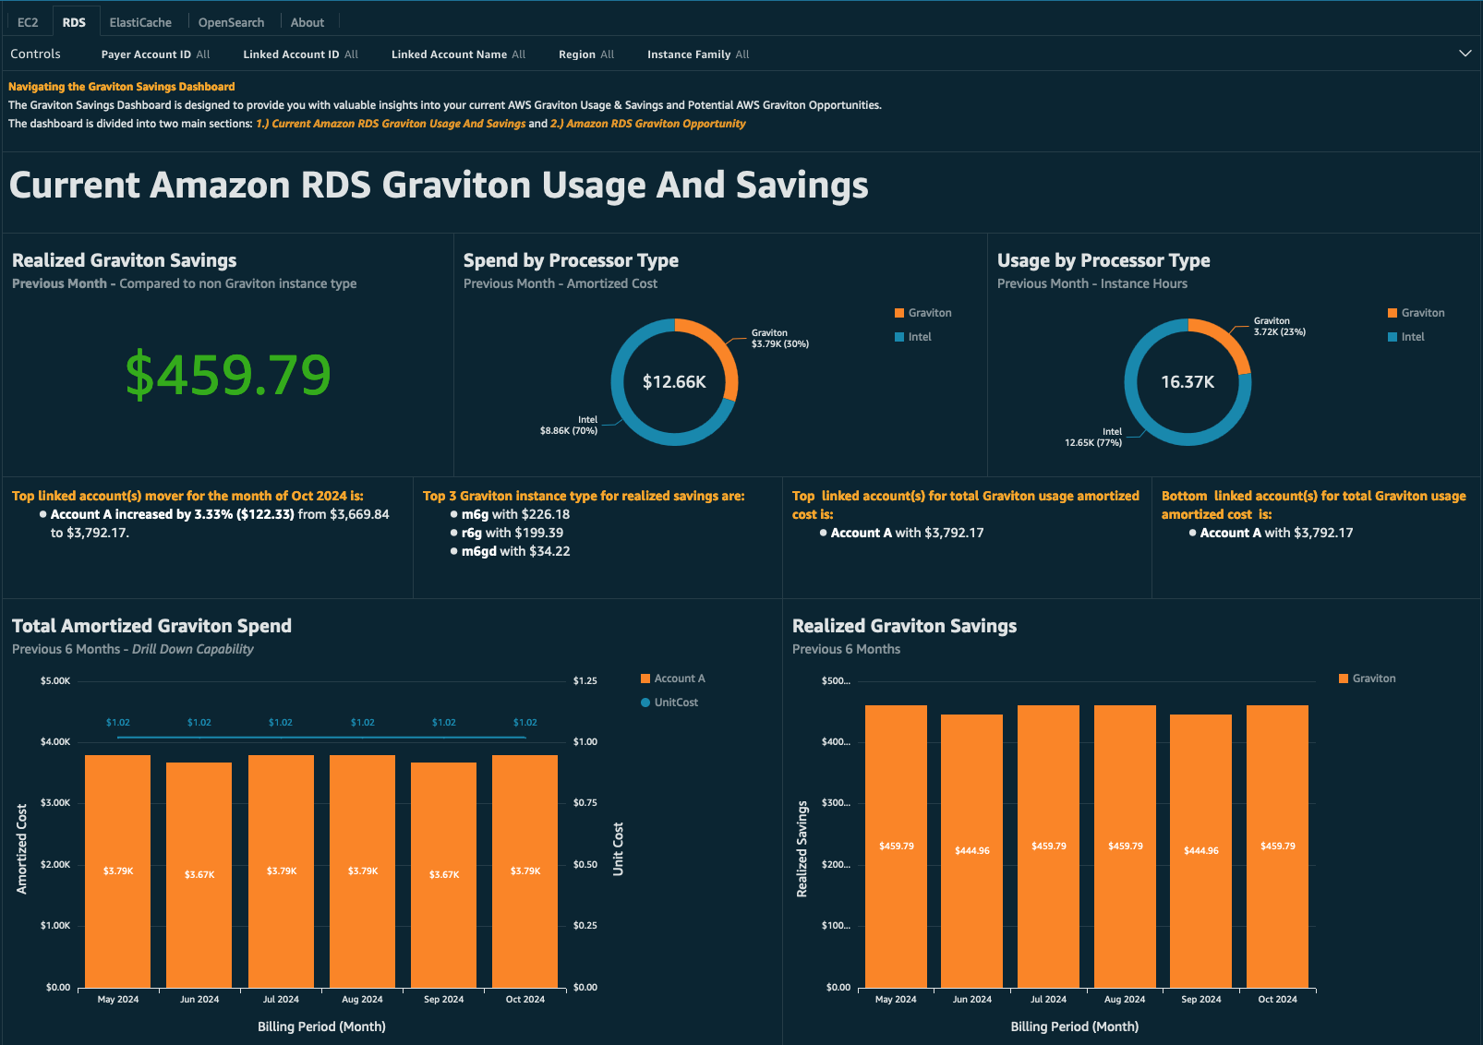Image resolution: width=1483 pixels, height=1045 pixels.
Task: Collapse the Controls bar with the chevron
Action: (1465, 54)
